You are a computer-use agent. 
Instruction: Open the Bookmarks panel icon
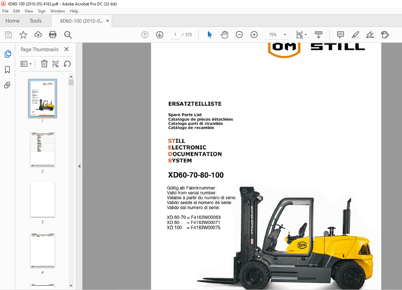7,70
